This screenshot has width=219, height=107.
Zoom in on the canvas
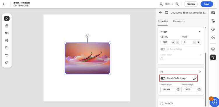point(177,4)
